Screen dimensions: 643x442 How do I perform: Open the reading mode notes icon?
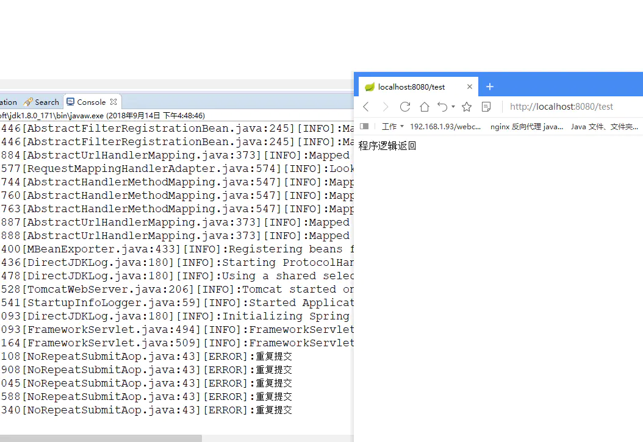(486, 107)
